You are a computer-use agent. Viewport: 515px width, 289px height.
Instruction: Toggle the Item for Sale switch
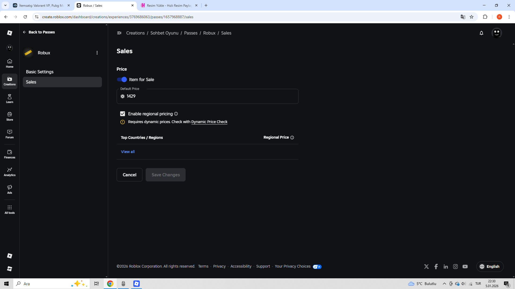(x=122, y=79)
